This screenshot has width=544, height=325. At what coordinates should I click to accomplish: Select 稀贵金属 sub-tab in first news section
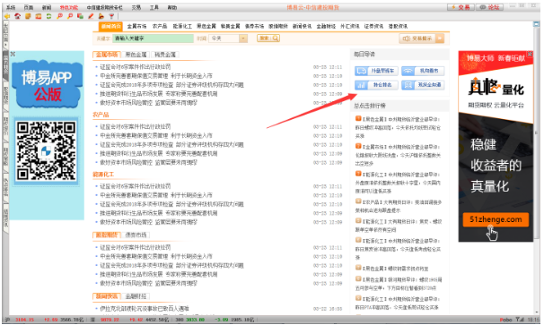click(x=165, y=55)
